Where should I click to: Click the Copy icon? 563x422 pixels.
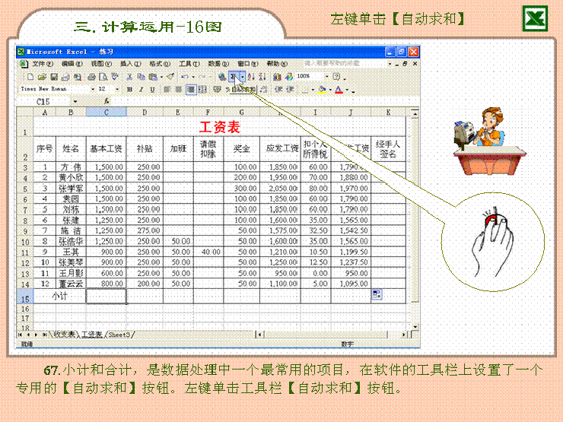(141, 77)
